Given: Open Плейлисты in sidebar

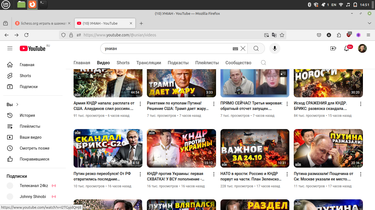Looking at the screenshot, I should pyautogui.click(x=33, y=126).
